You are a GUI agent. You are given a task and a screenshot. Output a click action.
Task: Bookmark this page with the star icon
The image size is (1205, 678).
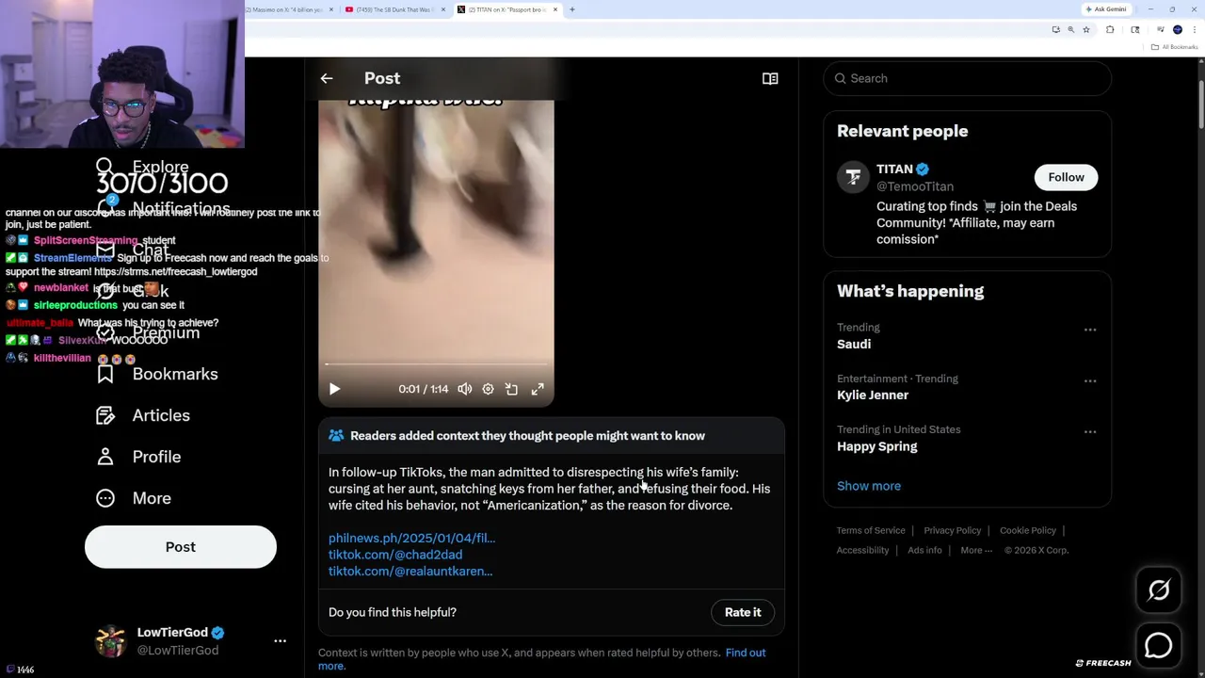[x=1085, y=29]
